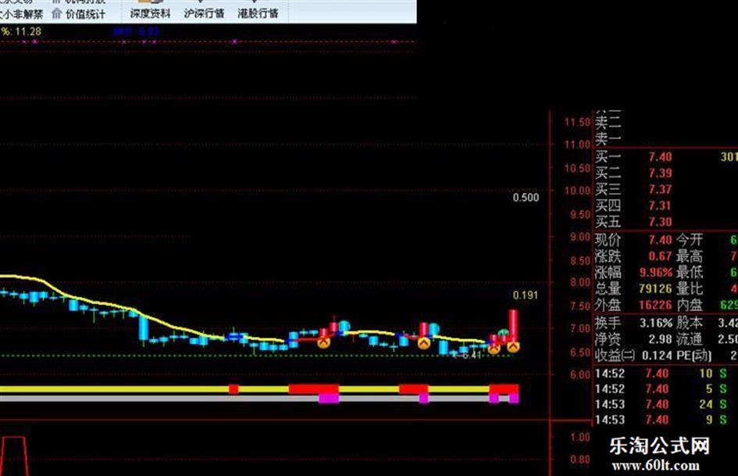This screenshot has width=738, height=476.
Task: Select the 价值统计 label
Action: (x=85, y=14)
